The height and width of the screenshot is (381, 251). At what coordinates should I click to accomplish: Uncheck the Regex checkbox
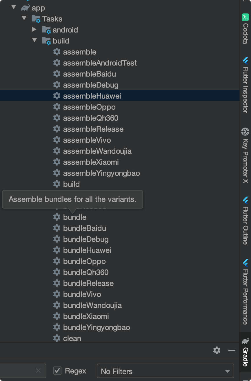tap(57, 371)
